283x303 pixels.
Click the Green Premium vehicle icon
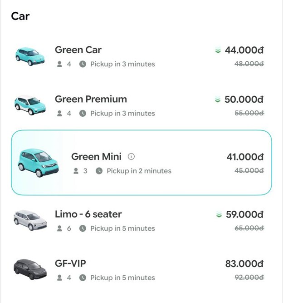click(x=30, y=105)
